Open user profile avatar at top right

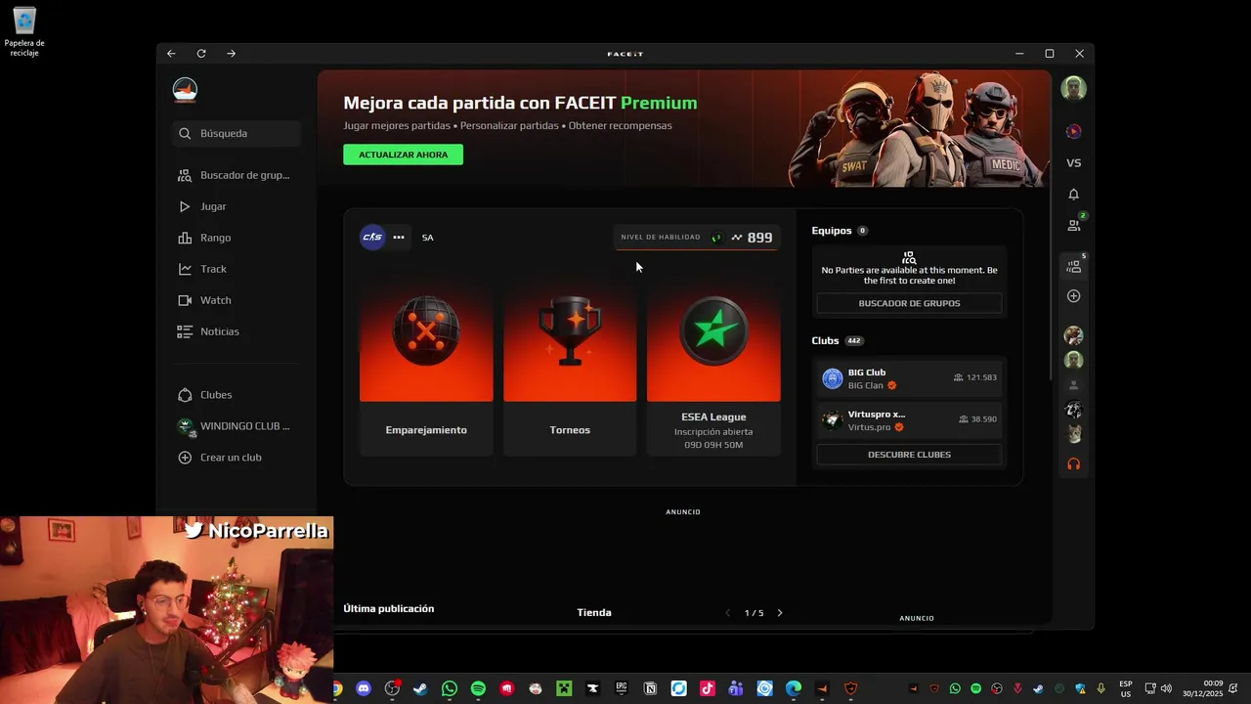pos(1073,89)
